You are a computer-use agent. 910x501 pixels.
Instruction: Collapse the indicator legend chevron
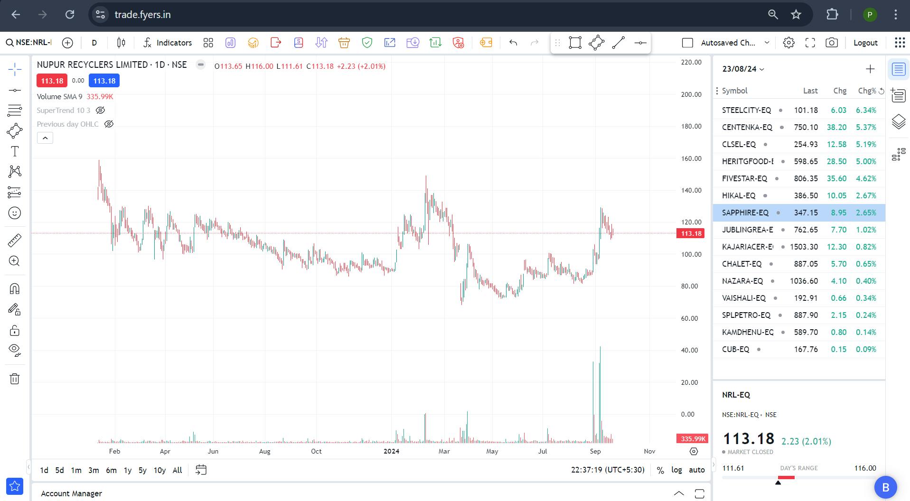(45, 138)
